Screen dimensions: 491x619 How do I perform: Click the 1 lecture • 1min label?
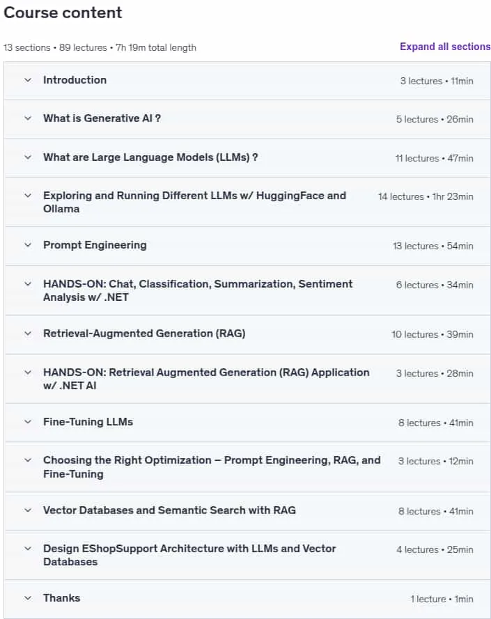point(442,599)
